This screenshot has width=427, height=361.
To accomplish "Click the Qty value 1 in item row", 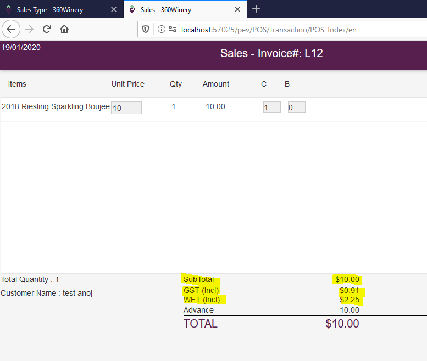I will pos(174,106).
